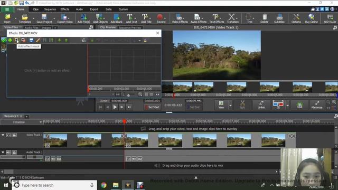The width and height of the screenshot is (338, 190).
Task: Click the Transition tool icon
Action: coord(232,18)
